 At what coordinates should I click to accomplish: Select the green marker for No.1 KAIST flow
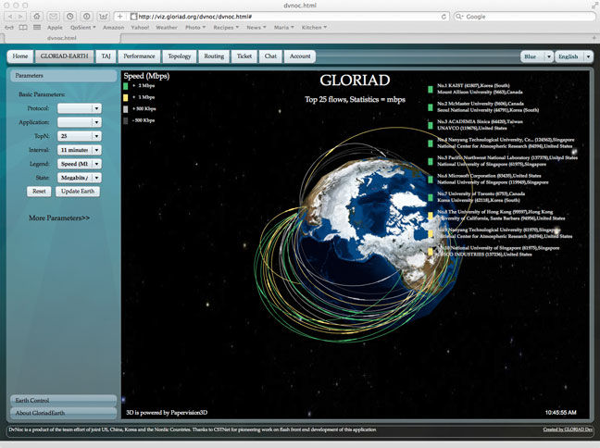(x=431, y=89)
